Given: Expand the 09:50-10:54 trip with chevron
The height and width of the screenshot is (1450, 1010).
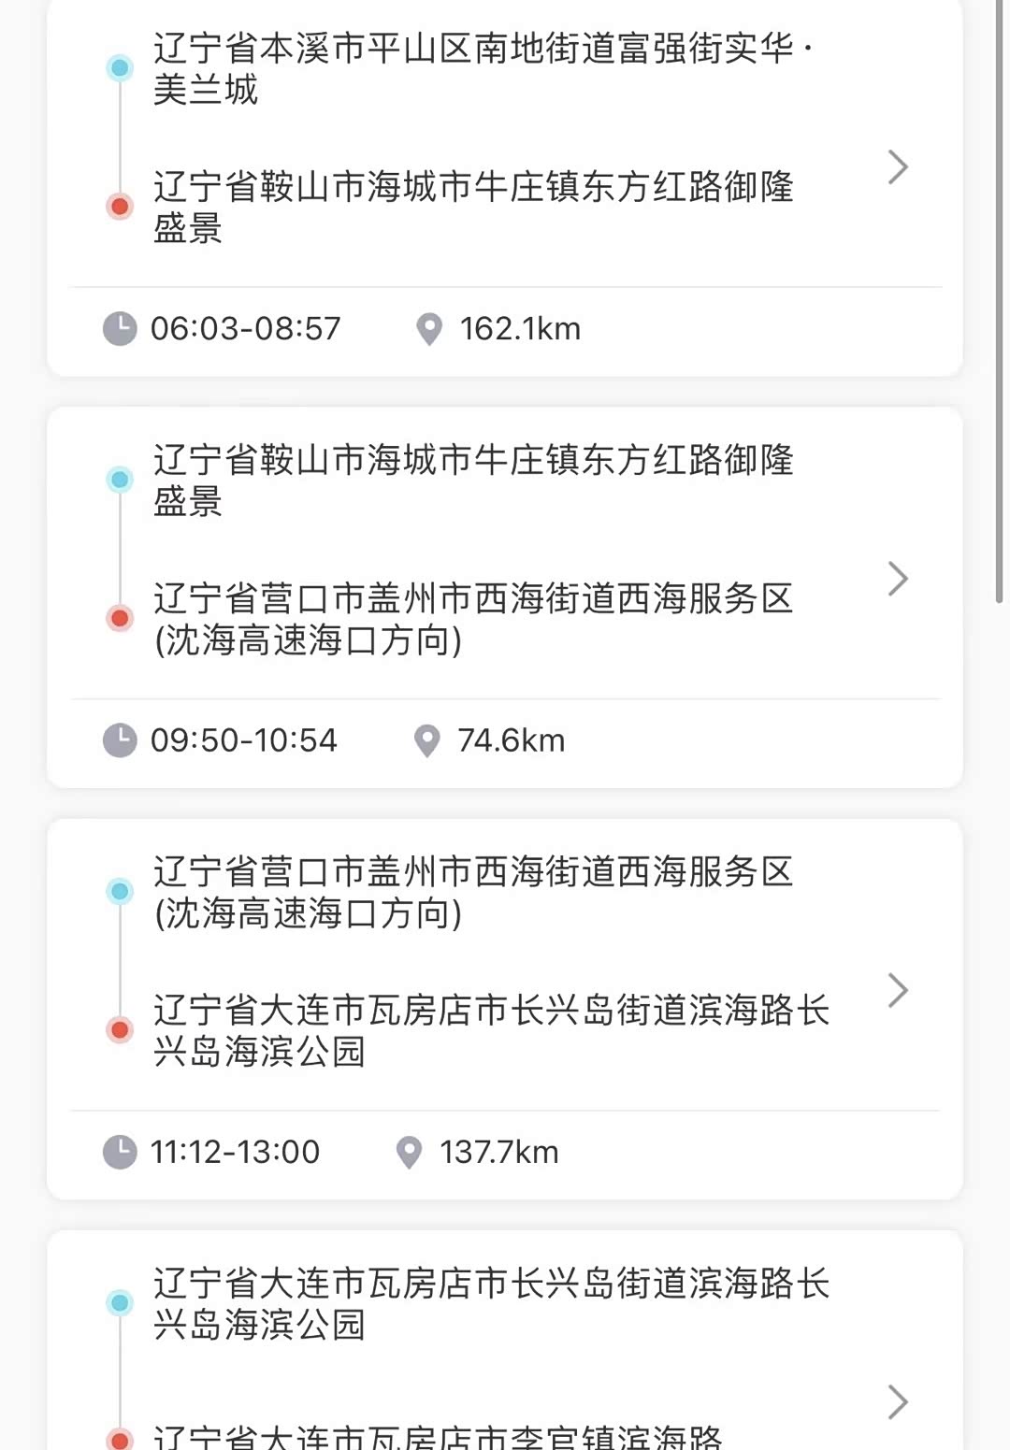Looking at the screenshot, I should [898, 579].
